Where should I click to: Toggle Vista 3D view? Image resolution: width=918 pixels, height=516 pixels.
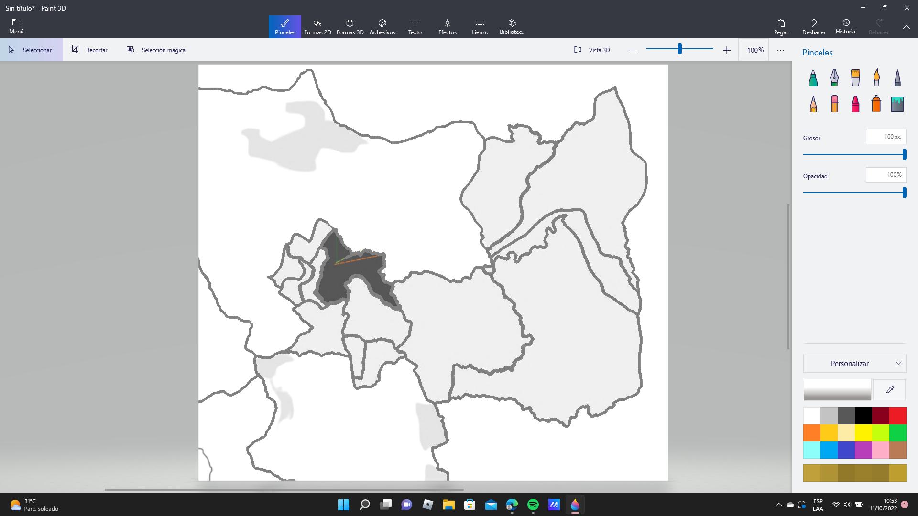click(x=592, y=50)
